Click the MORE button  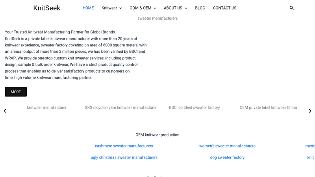(16, 92)
